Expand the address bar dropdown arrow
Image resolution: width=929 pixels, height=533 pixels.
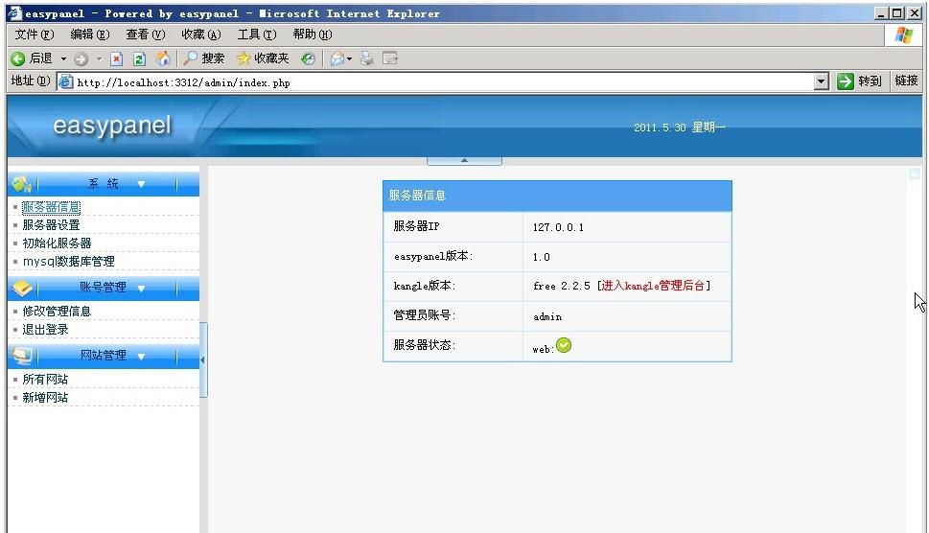click(x=822, y=81)
